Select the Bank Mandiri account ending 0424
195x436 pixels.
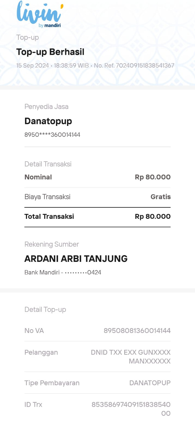click(x=63, y=272)
